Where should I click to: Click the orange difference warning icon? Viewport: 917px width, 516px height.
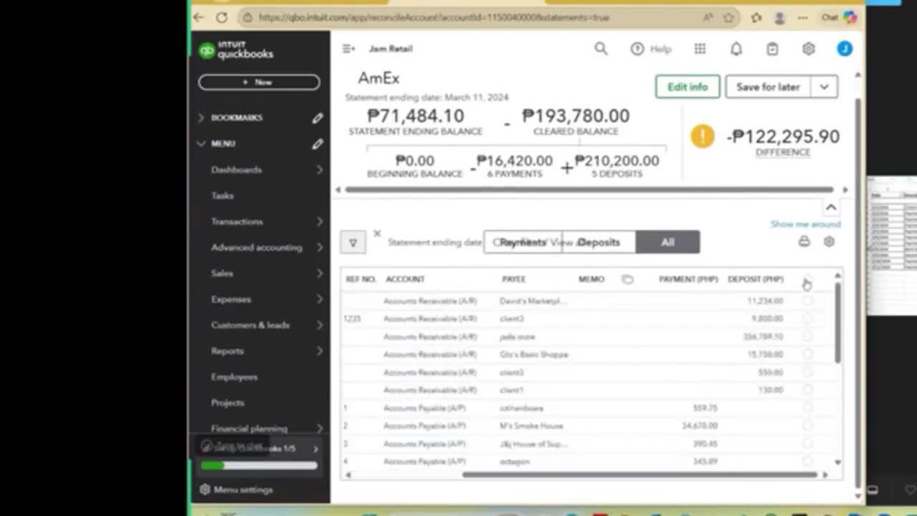click(x=702, y=137)
